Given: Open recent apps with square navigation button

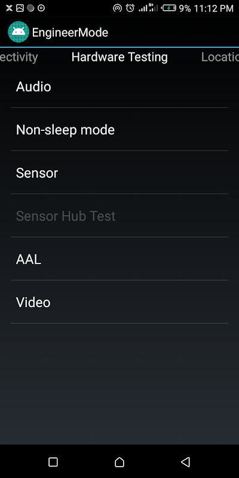Looking at the screenshot, I should (x=53, y=462).
